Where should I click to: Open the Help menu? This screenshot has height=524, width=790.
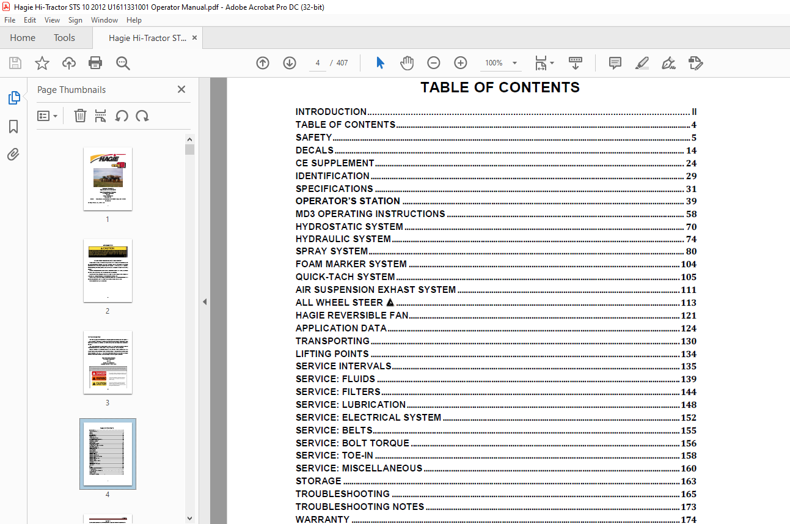134,20
